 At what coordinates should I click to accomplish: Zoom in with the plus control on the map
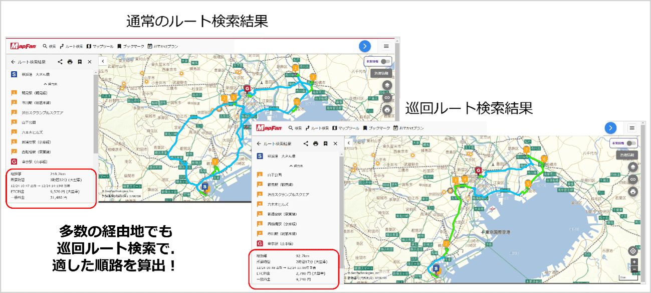click(x=634, y=262)
